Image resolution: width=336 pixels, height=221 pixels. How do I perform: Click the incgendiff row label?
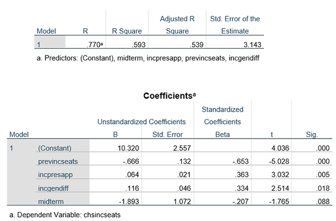53,188
